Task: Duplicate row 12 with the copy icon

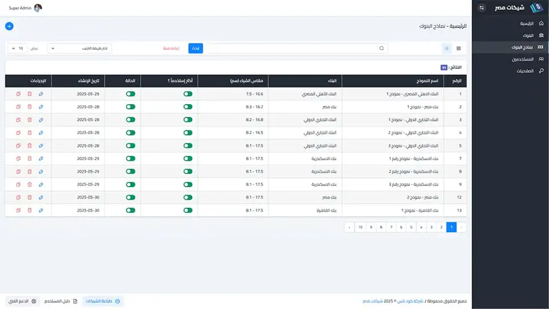Action: pos(18,197)
